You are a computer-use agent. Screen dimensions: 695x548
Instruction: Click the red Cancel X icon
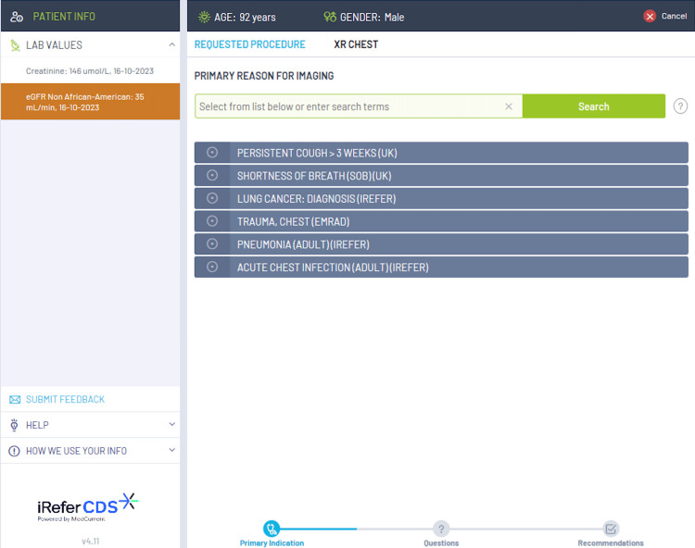[x=650, y=17]
